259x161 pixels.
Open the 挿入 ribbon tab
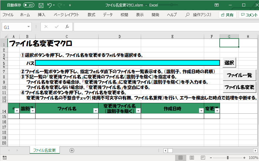(41, 15)
